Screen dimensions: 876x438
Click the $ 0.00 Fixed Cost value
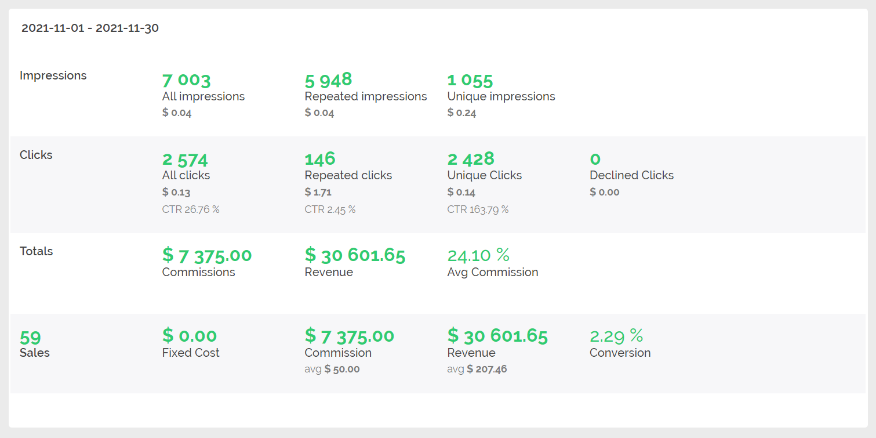click(190, 335)
